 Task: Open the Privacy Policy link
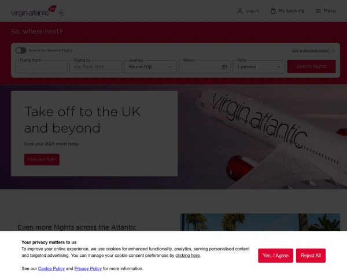pos(88,268)
